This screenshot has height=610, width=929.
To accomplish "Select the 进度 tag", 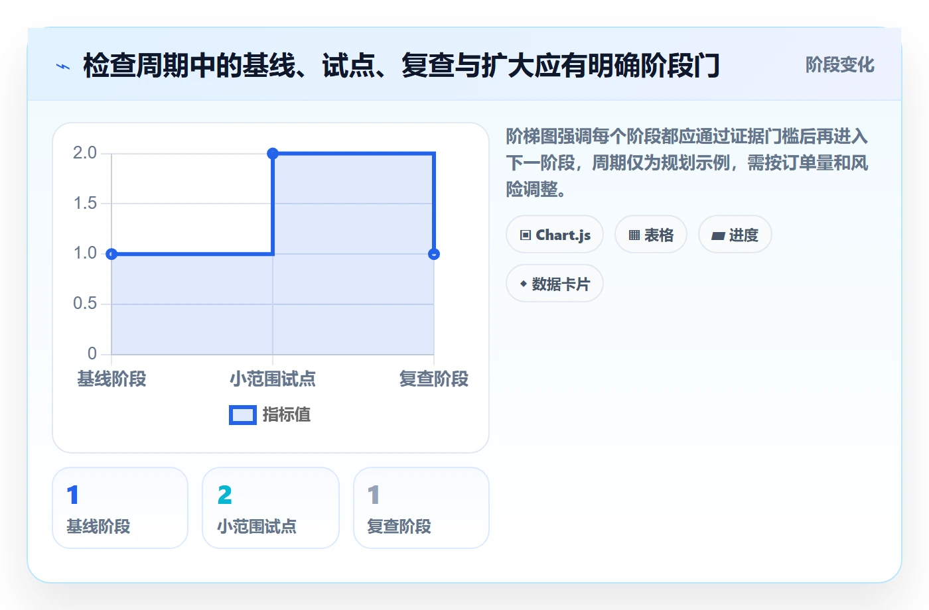I will pyautogui.click(x=735, y=235).
